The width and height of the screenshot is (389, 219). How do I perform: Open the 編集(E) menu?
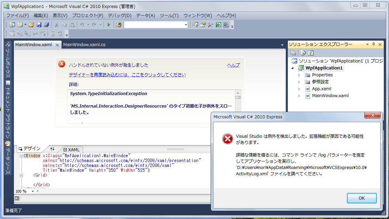41,16
